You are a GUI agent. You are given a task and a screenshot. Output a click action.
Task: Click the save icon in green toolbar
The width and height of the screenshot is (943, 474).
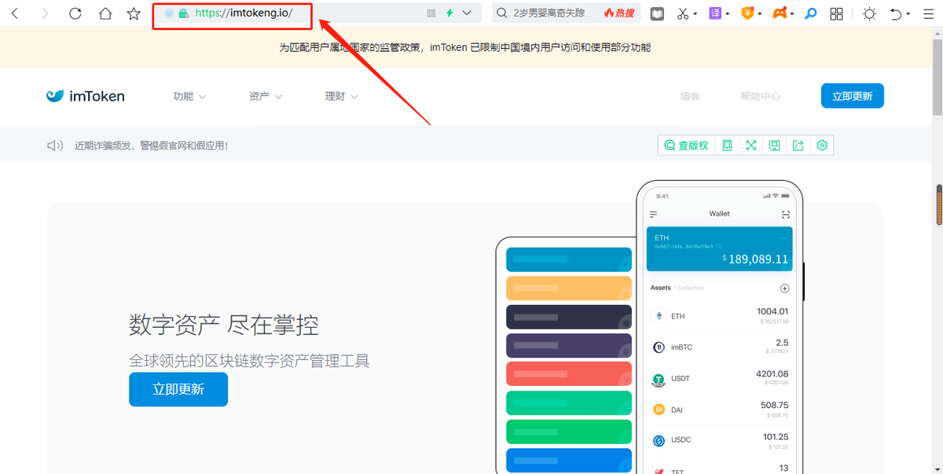pos(775,145)
